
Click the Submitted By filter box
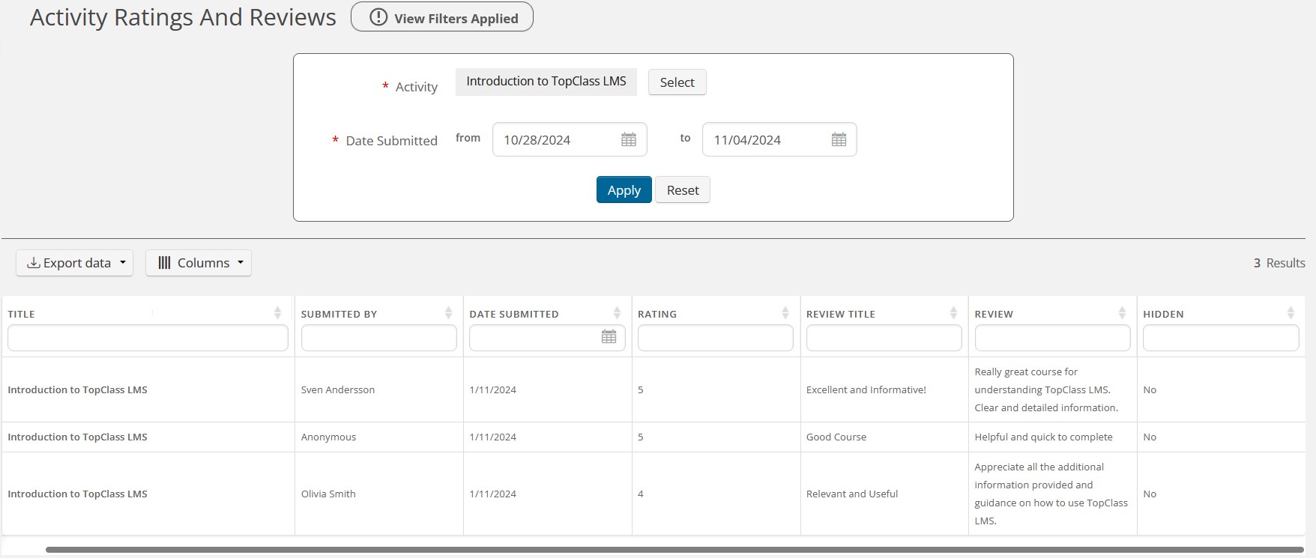point(378,338)
